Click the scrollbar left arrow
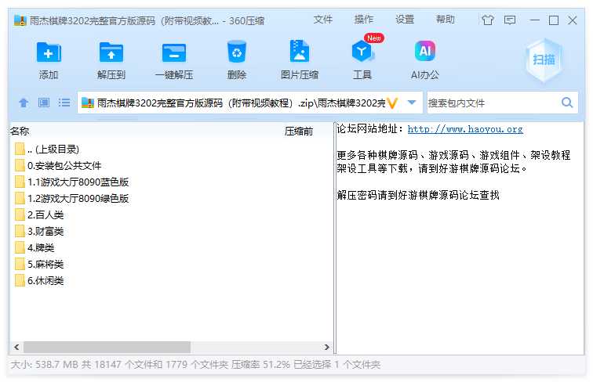The height and width of the screenshot is (382, 593). click(x=16, y=347)
